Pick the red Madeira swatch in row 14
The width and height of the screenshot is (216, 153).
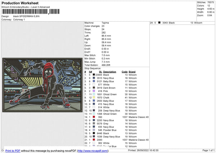click(x=94, y=117)
